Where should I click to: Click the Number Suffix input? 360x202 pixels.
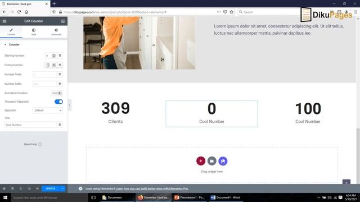pos(44,84)
